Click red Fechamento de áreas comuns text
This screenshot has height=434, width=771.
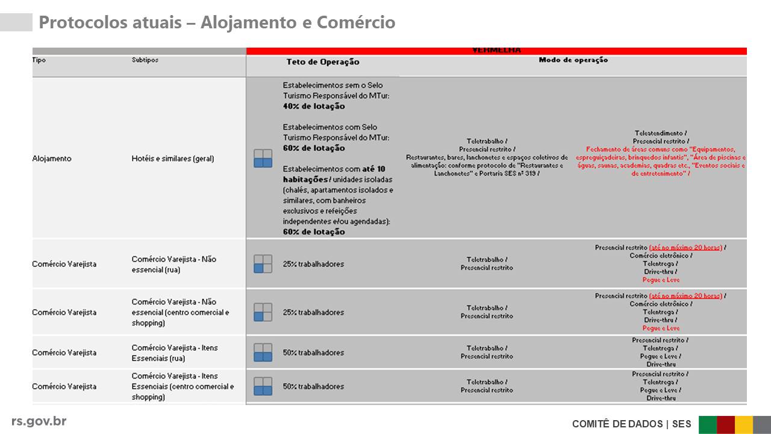pyautogui.click(x=660, y=161)
